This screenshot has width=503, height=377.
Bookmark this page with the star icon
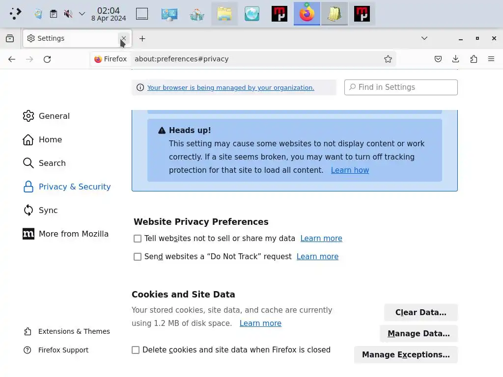coord(388,59)
